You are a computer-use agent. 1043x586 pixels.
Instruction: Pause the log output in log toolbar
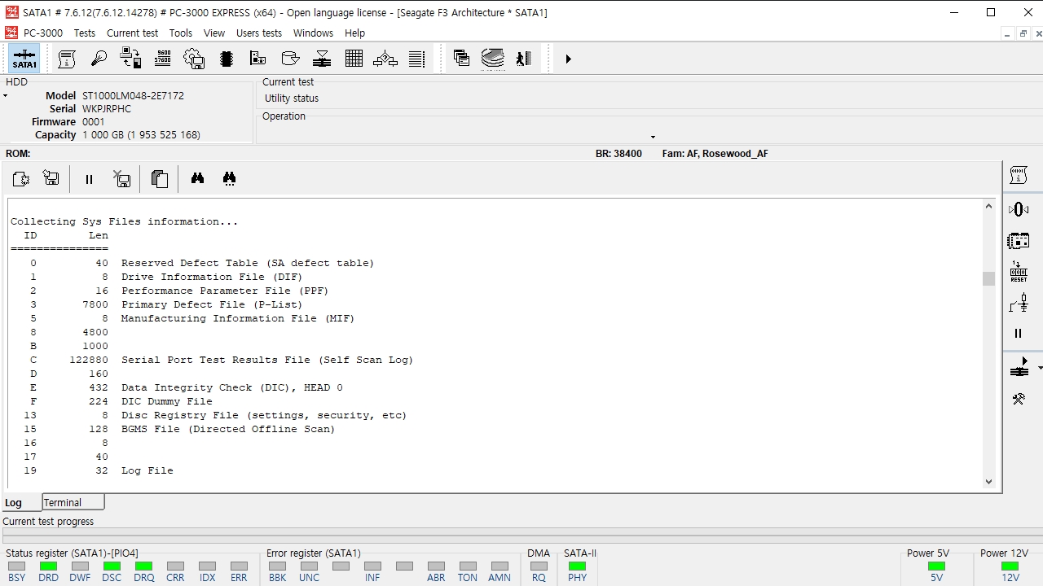89,179
